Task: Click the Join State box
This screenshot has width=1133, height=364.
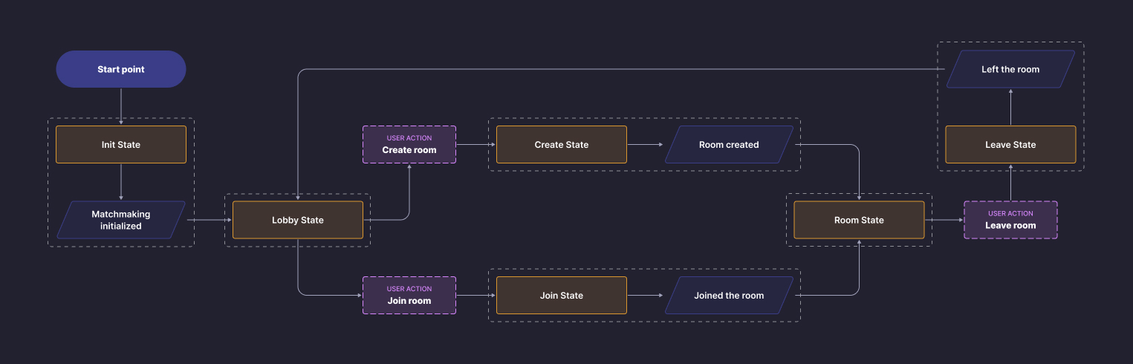Action: [x=562, y=296]
